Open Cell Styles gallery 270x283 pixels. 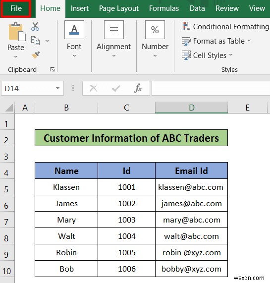pos(210,56)
